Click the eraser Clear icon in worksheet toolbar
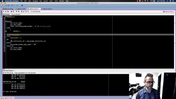 [24, 12]
